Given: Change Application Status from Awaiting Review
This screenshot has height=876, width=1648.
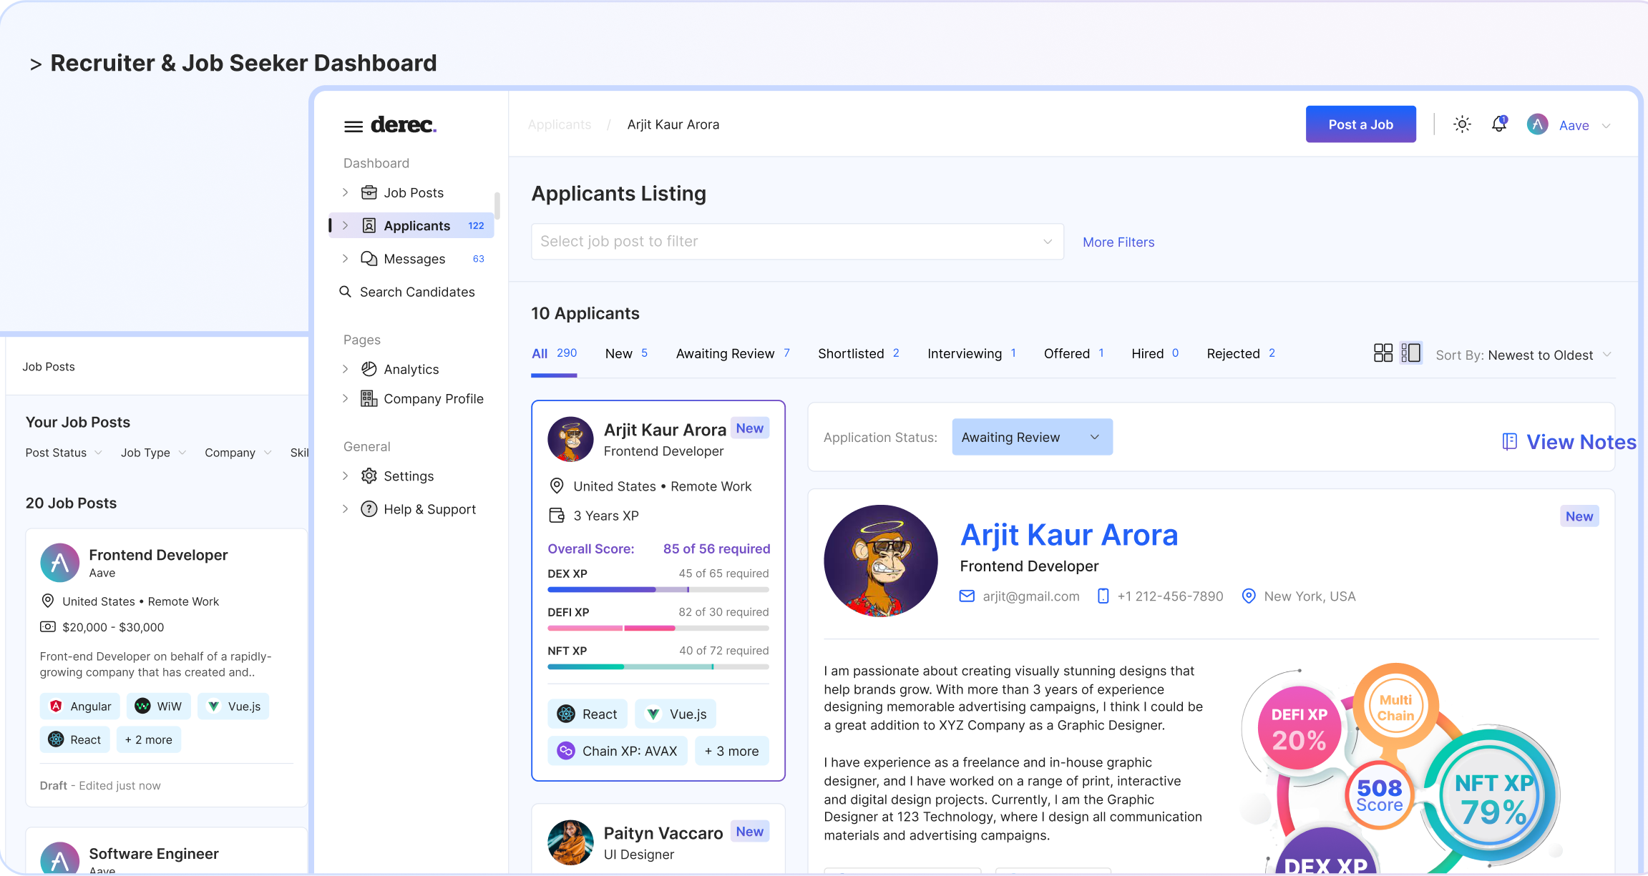Looking at the screenshot, I should point(1031,437).
